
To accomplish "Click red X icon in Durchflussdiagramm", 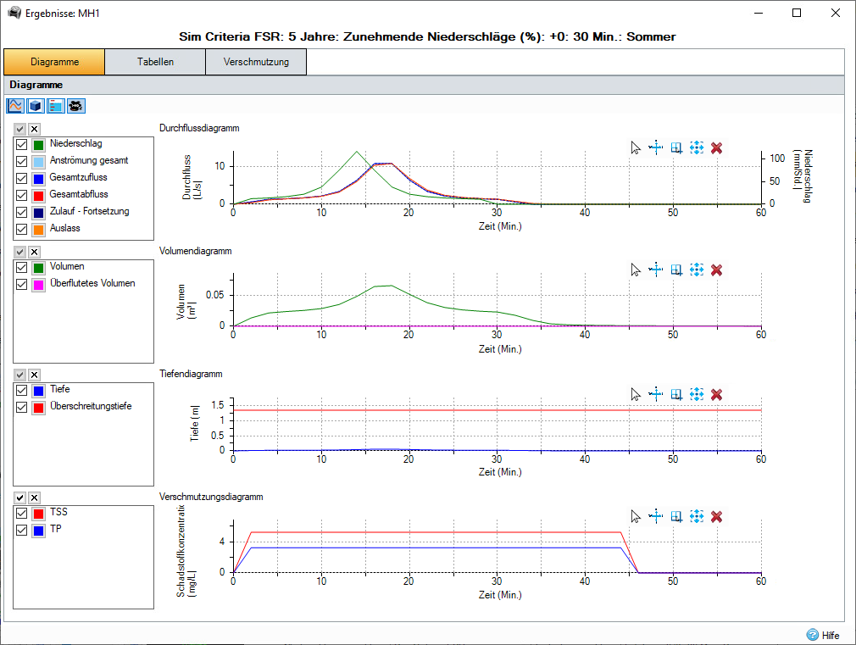I will pos(717,147).
